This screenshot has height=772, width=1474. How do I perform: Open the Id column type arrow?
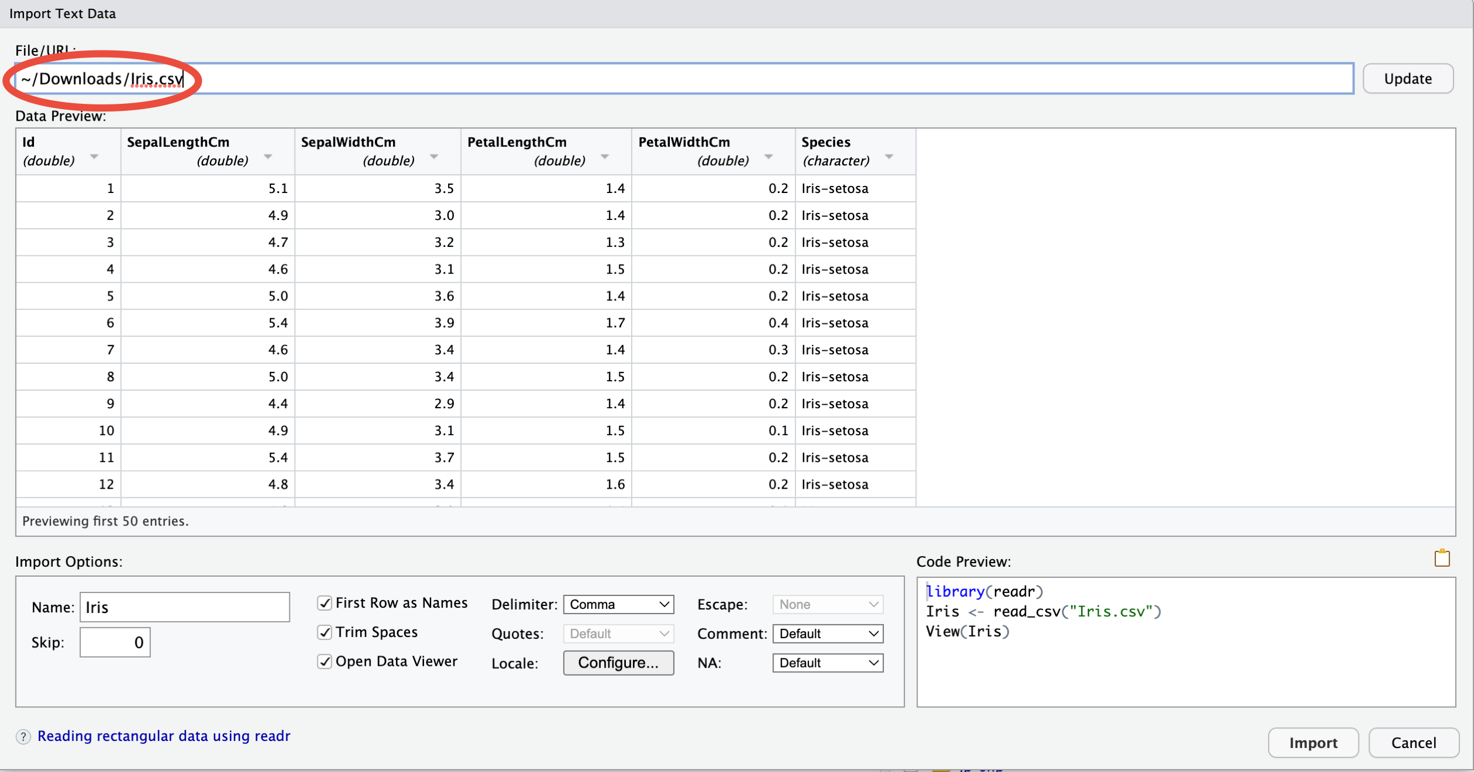pos(94,157)
